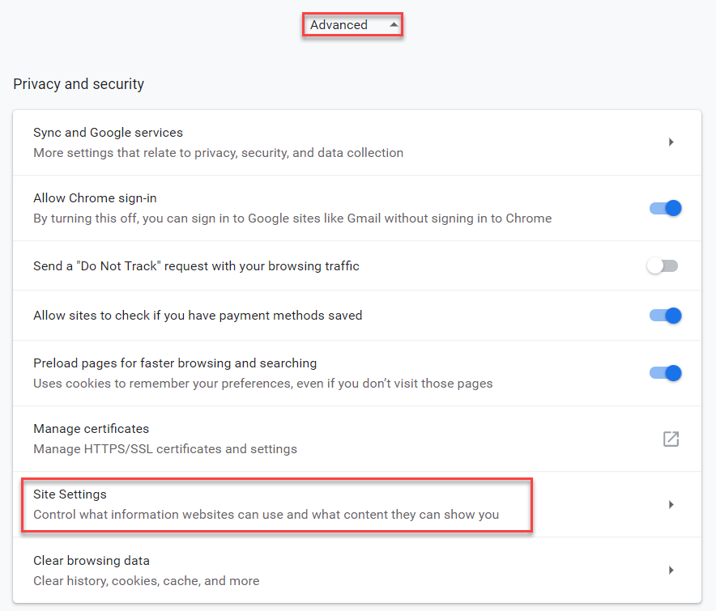The image size is (716, 611).
Task: Enable the Do Not Track request switch
Action: tap(662, 266)
